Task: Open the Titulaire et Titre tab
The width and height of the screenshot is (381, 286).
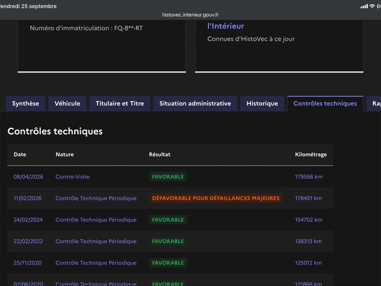Action: click(120, 103)
